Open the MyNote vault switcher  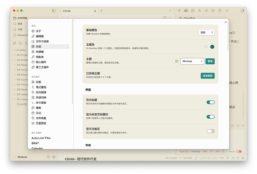tap(20, 157)
